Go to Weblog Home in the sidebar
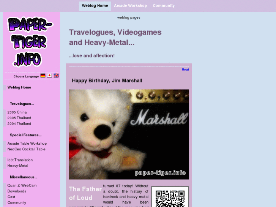This screenshot has width=276, height=207. [x=19, y=87]
